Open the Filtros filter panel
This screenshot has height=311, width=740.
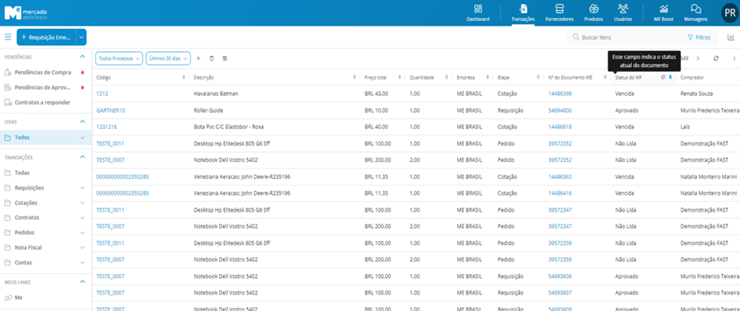[x=699, y=37]
